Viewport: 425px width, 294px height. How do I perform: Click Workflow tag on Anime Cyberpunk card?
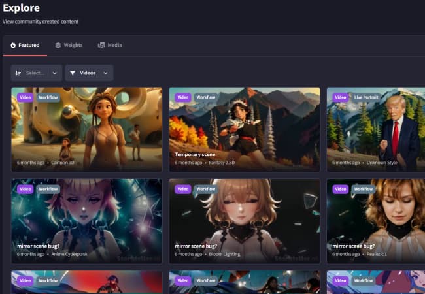[x=48, y=189]
